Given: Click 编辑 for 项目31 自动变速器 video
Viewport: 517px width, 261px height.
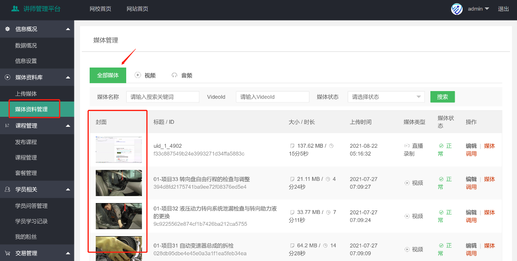Looking at the screenshot, I should pyautogui.click(x=471, y=245).
